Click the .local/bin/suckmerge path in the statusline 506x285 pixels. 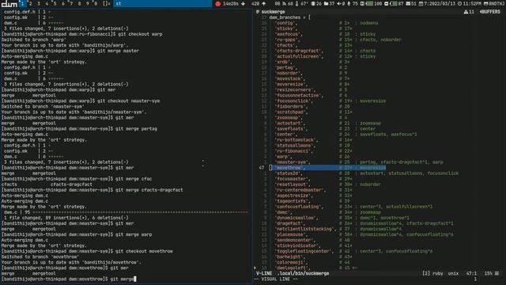coord(303,274)
